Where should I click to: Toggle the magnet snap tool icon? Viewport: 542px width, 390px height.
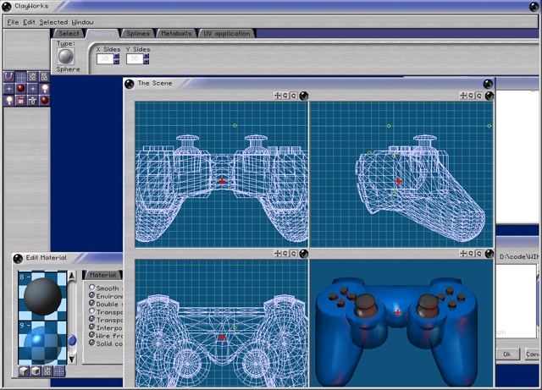(9, 77)
